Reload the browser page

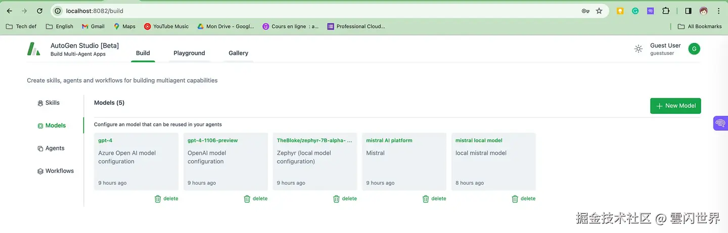point(39,11)
